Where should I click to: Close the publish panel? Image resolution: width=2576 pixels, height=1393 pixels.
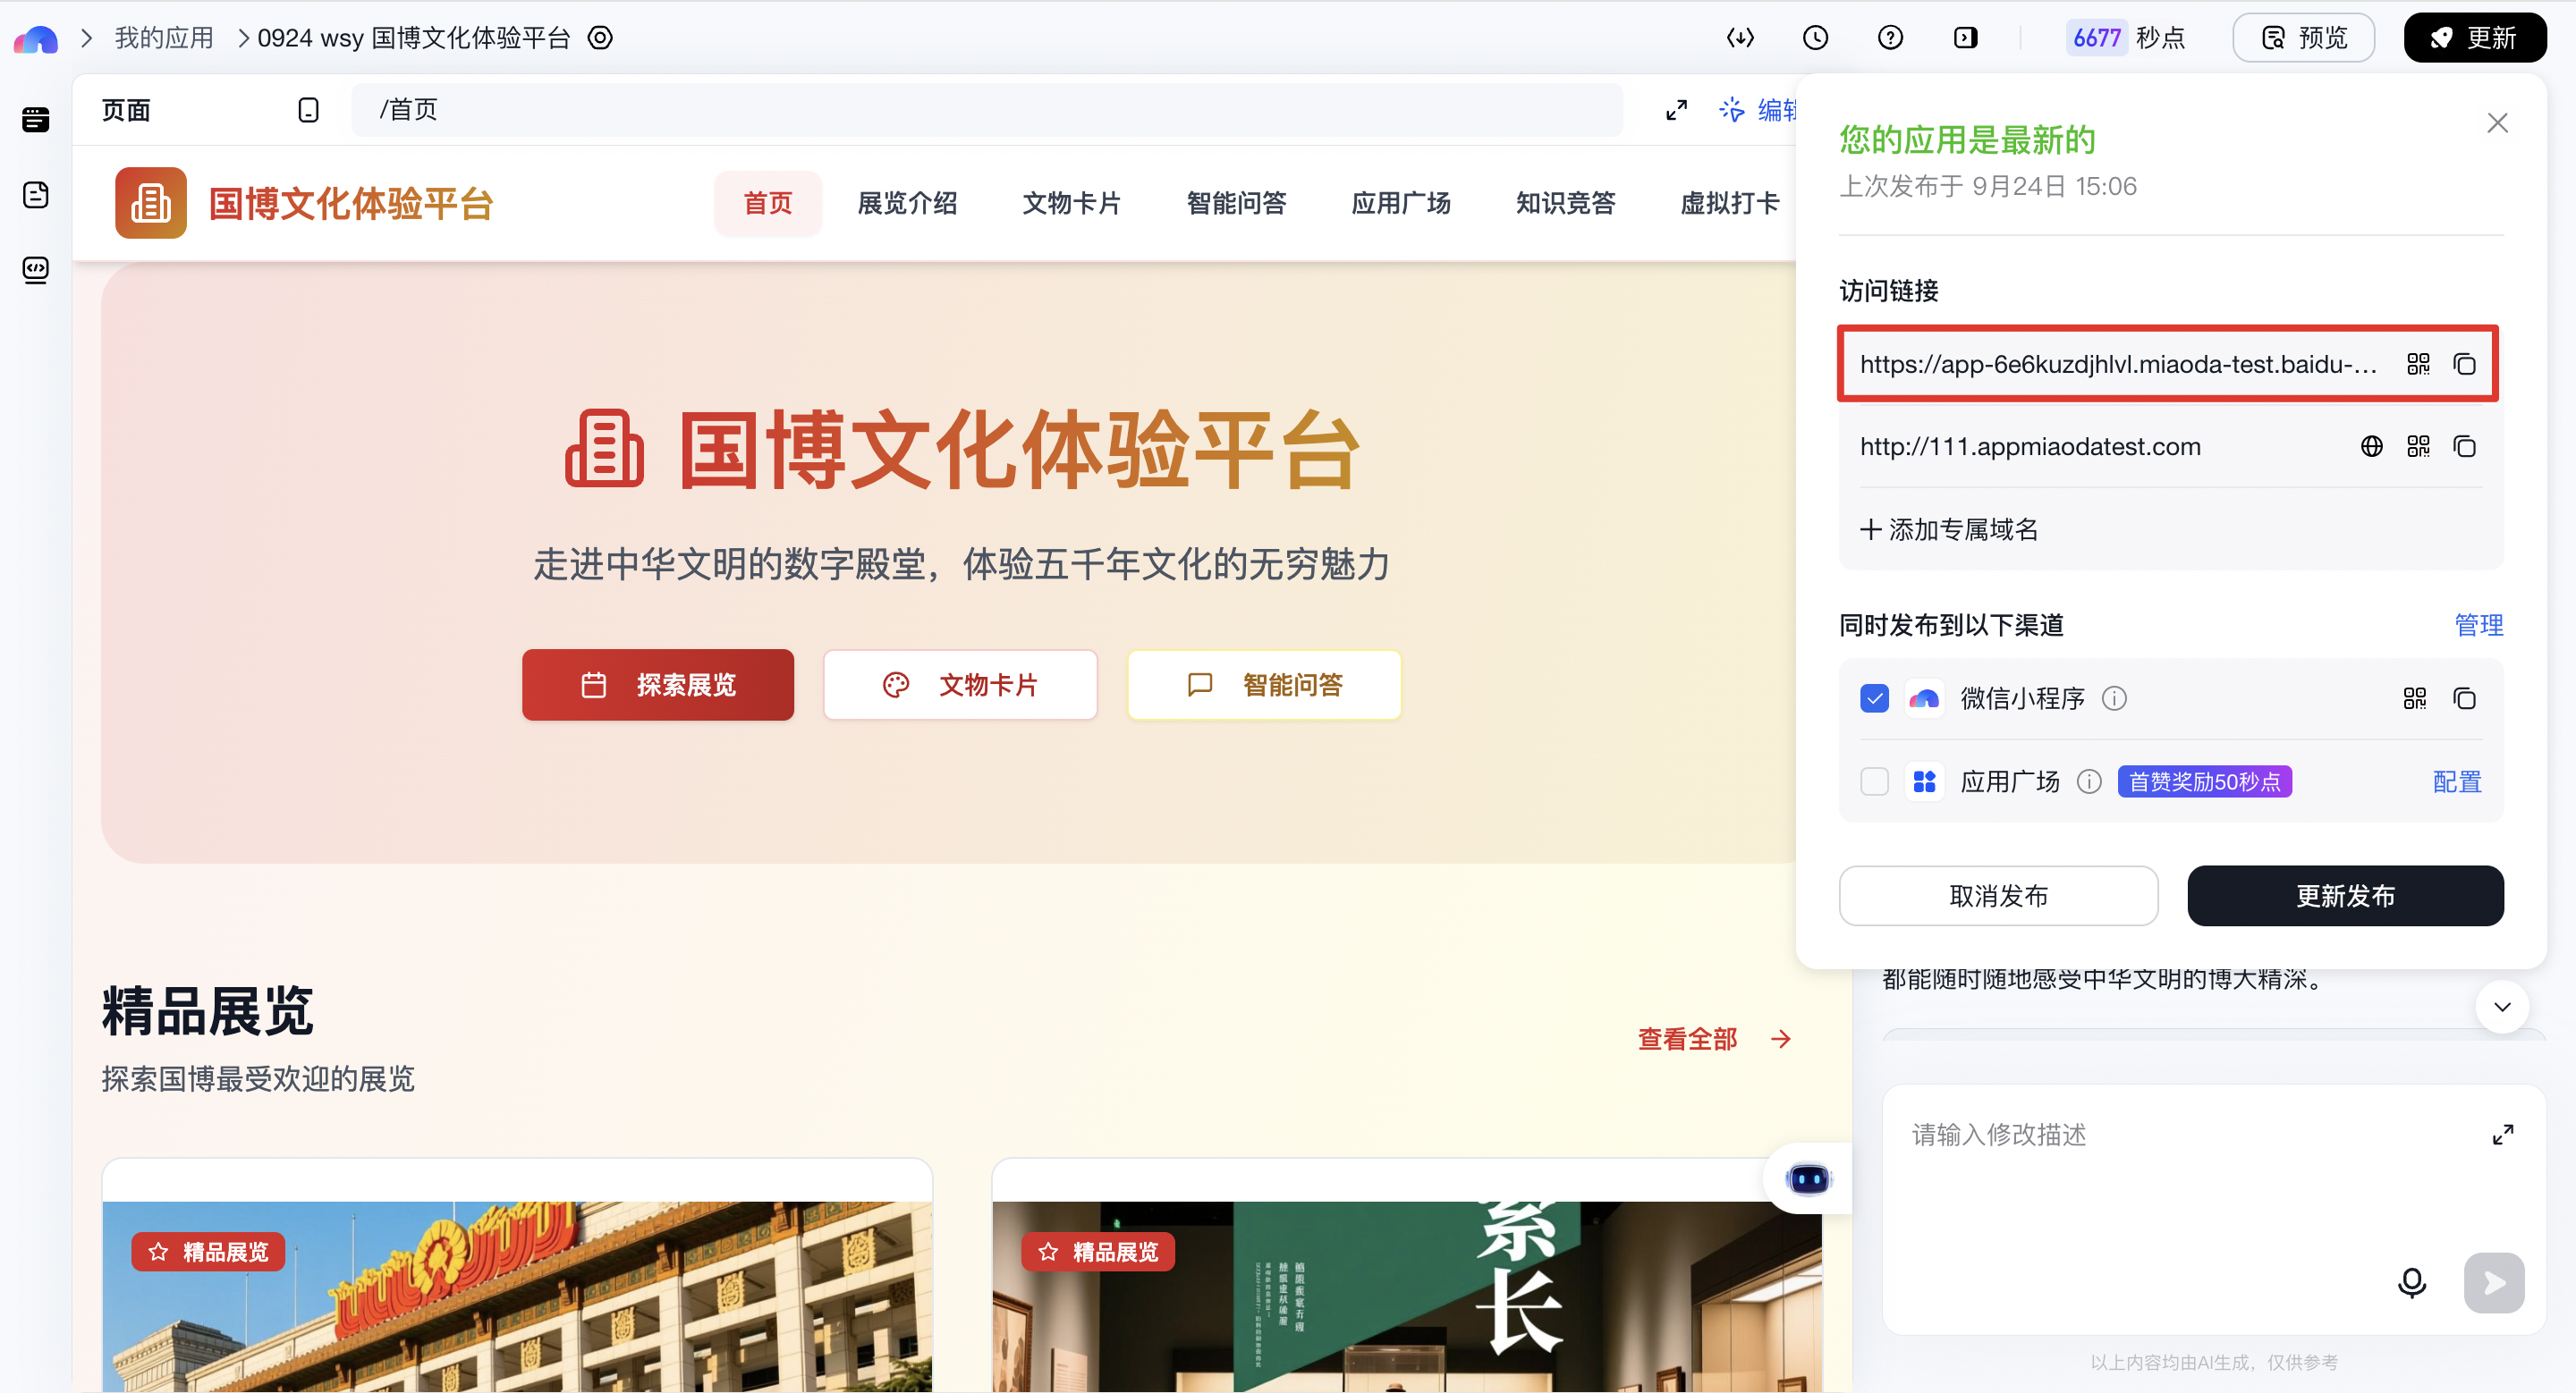point(2497,122)
